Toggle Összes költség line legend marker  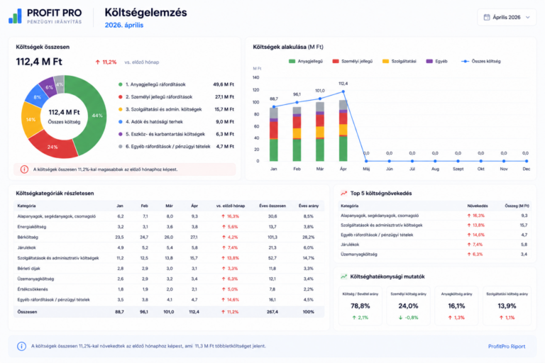click(465, 61)
